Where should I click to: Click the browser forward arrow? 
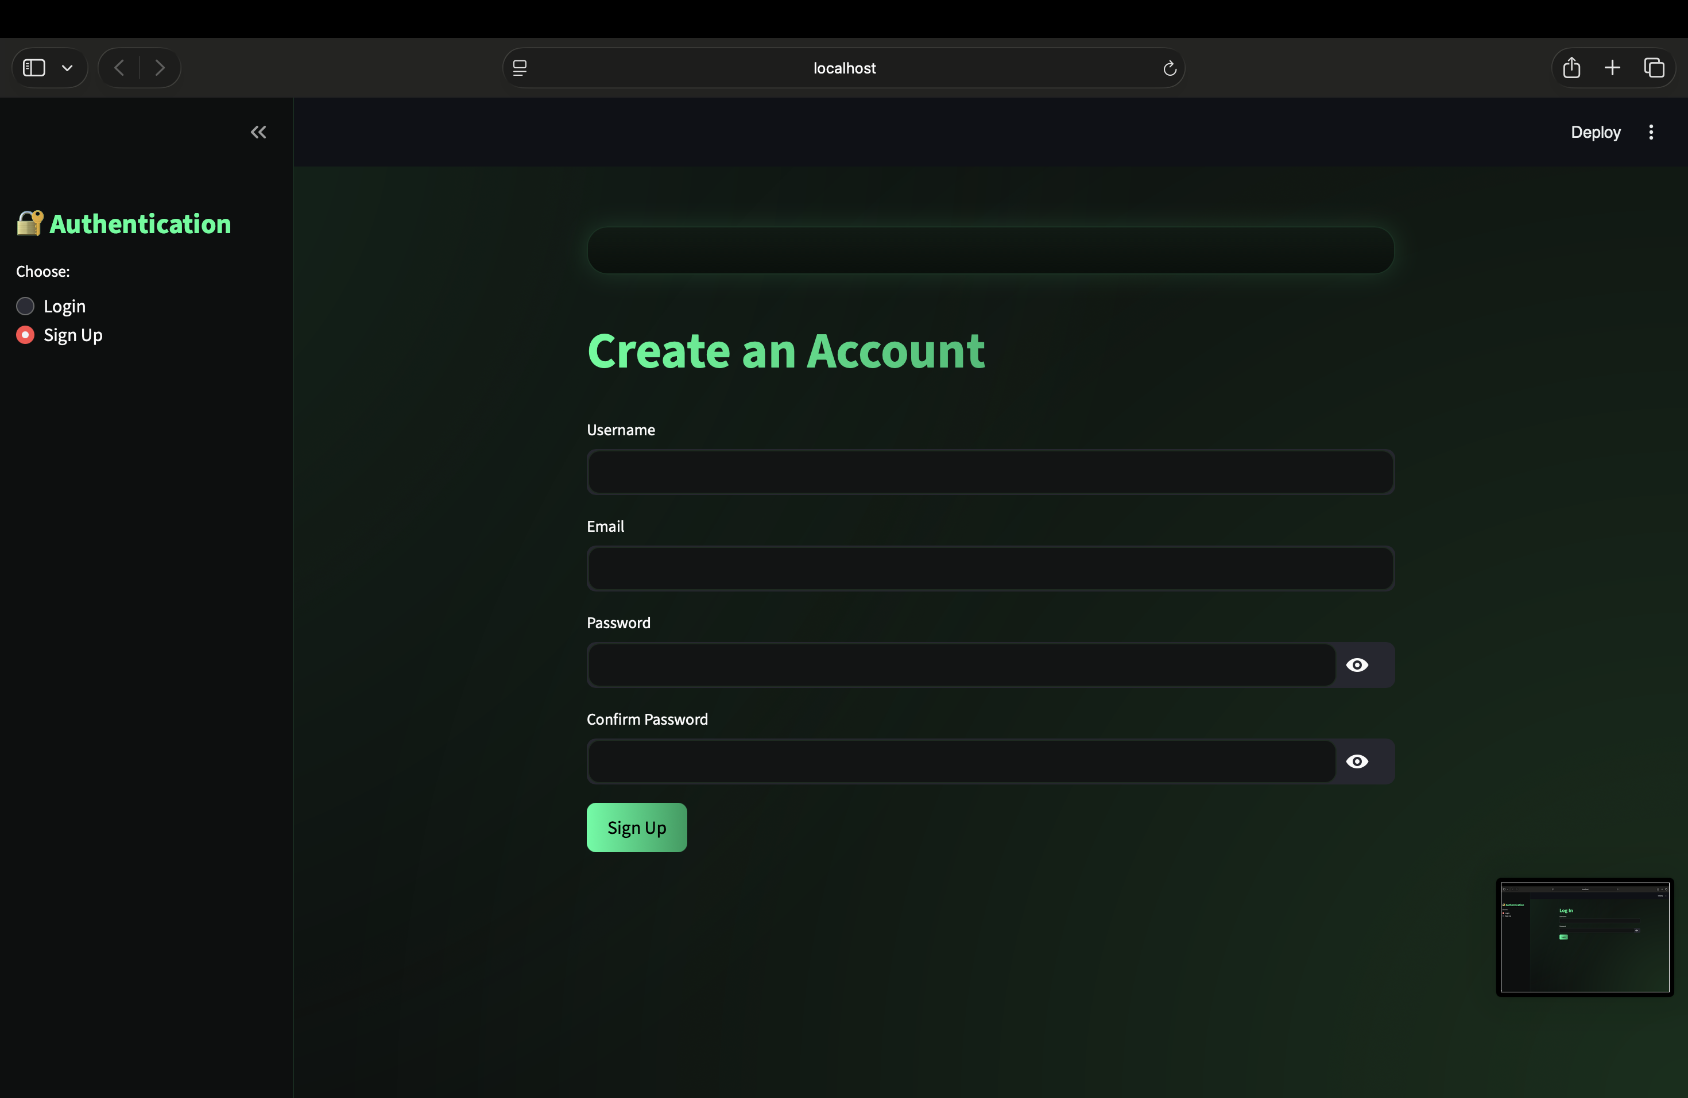(160, 68)
